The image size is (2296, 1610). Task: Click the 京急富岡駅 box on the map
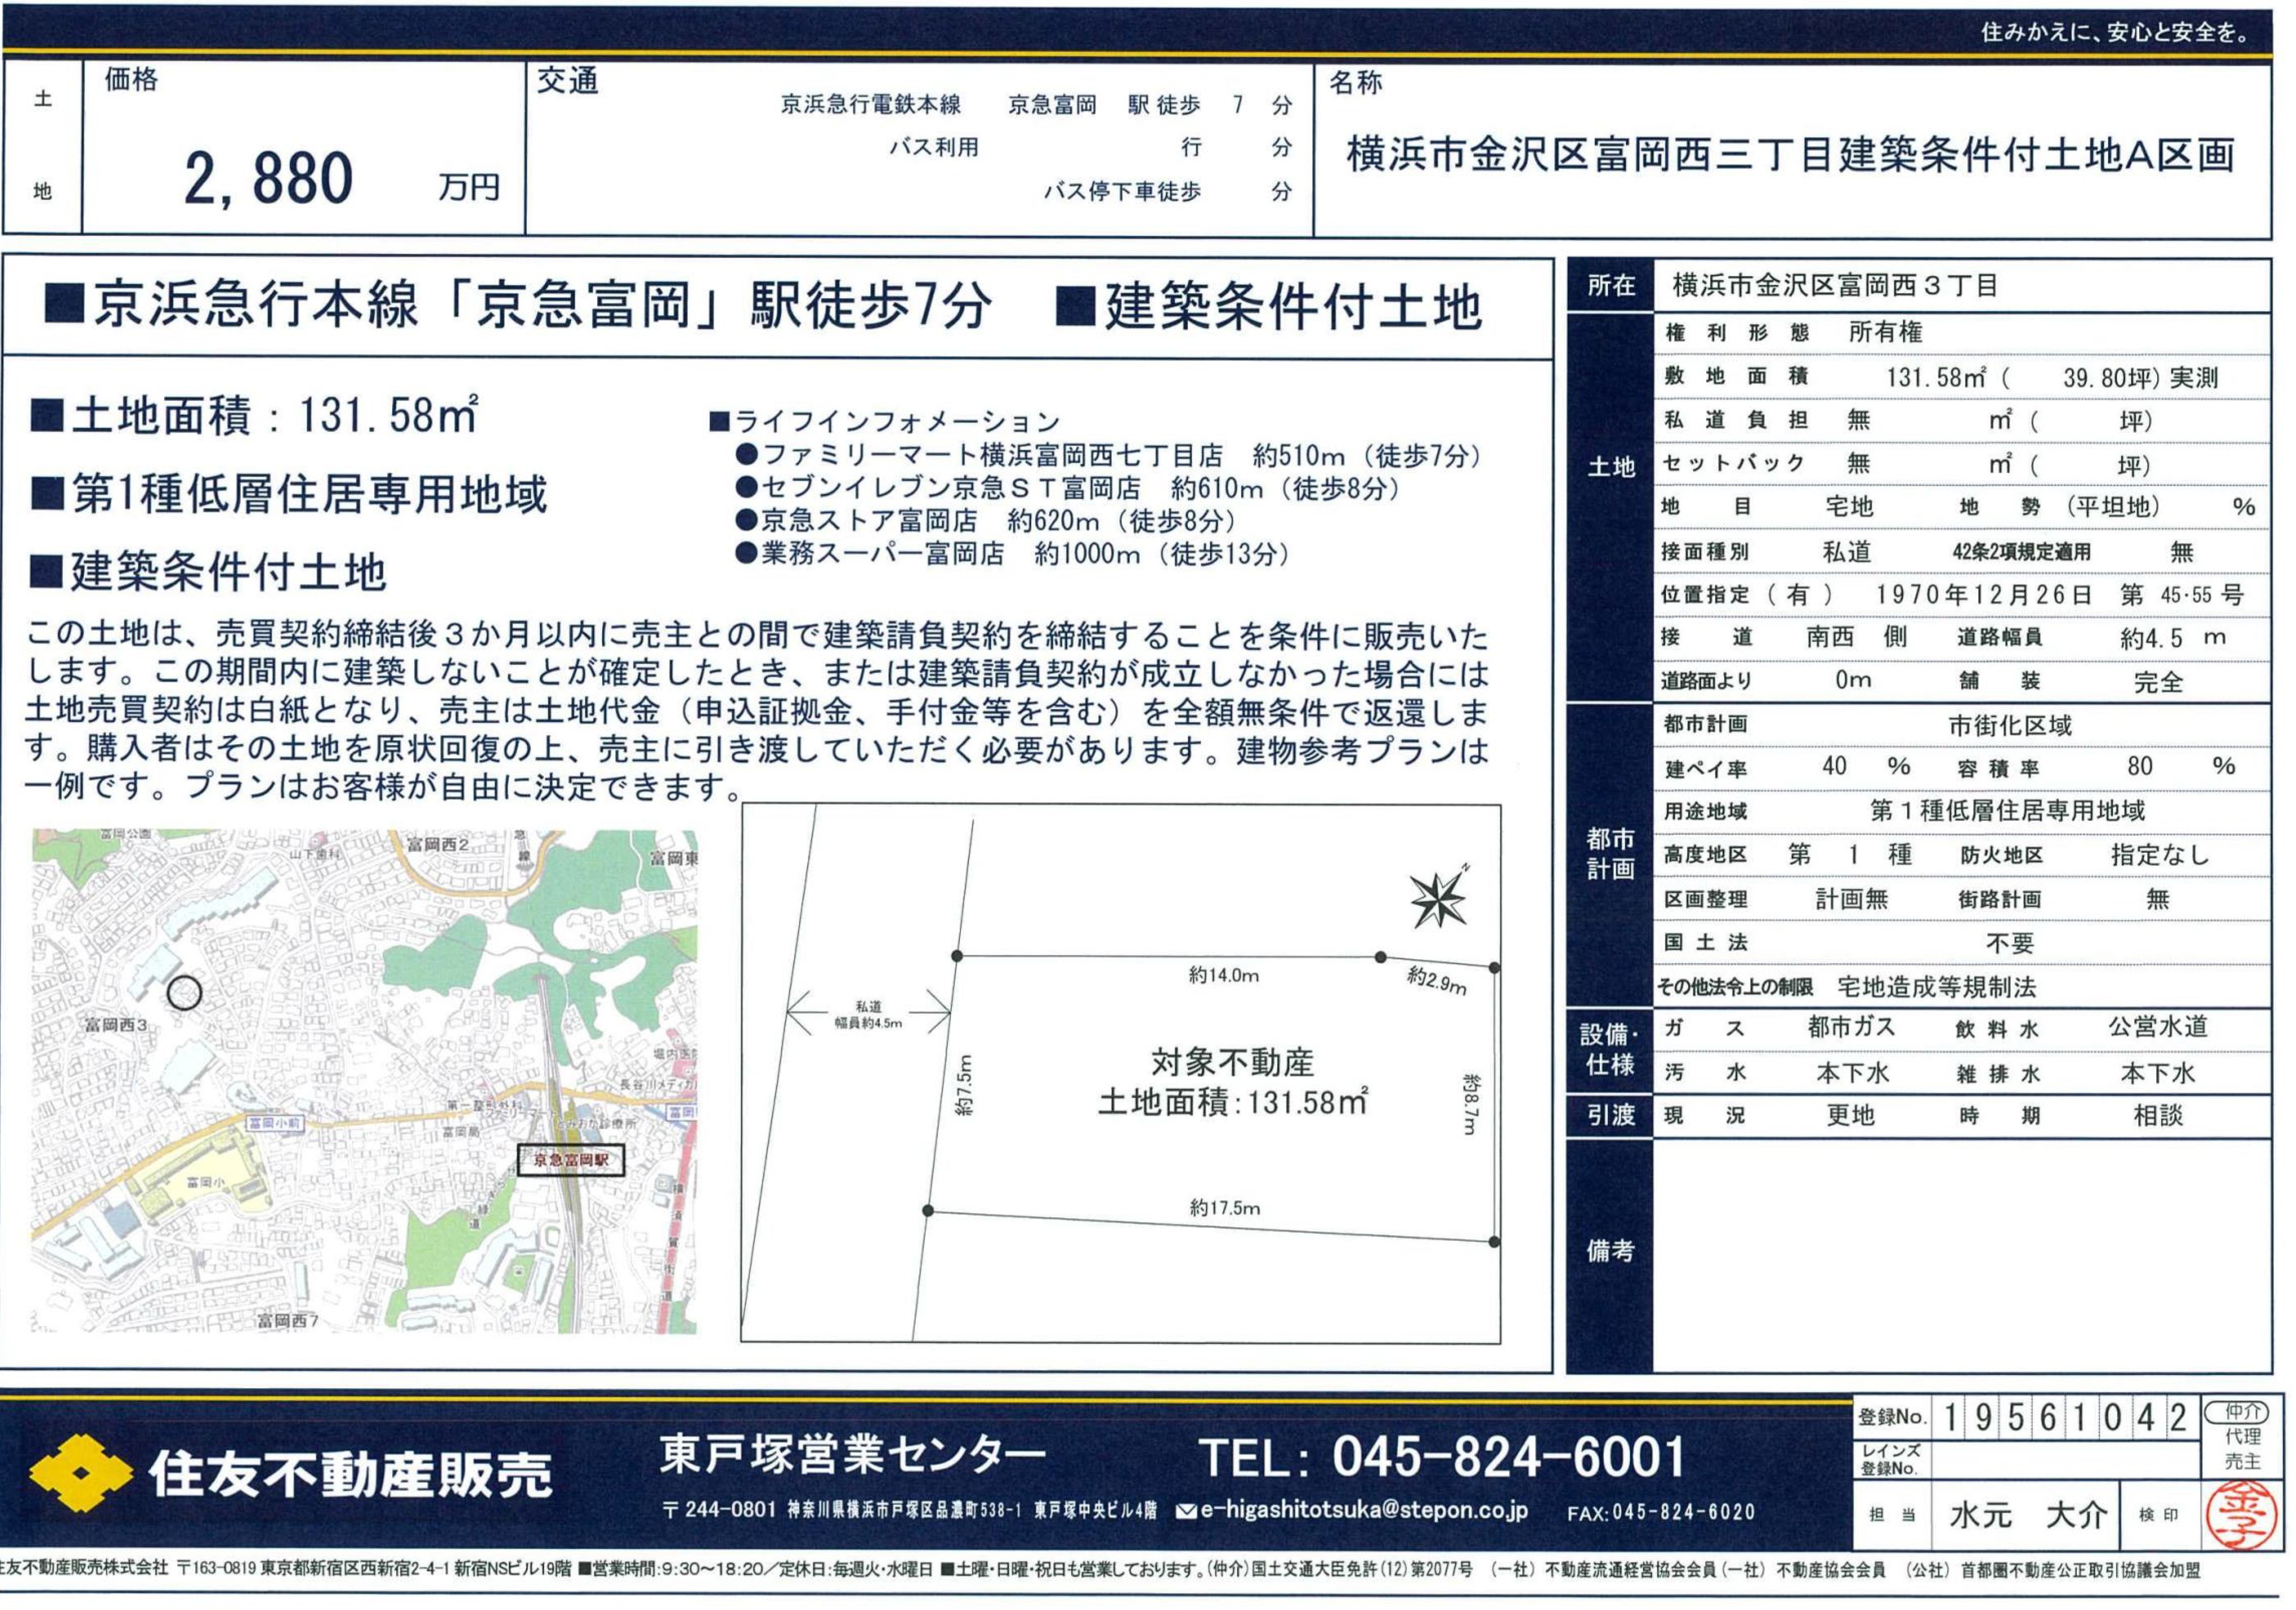571,1160
